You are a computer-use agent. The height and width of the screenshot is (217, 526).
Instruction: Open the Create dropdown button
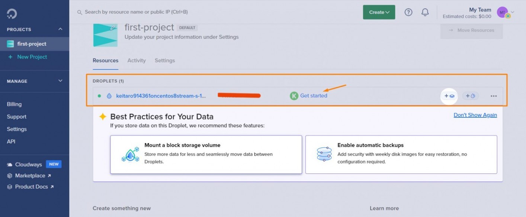pos(379,12)
